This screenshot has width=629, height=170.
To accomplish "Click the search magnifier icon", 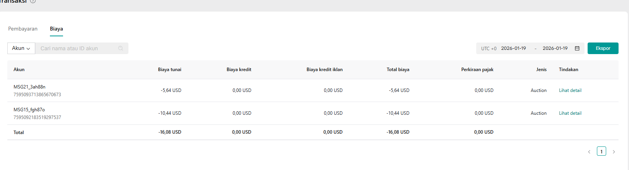I will click(x=121, y=48).
